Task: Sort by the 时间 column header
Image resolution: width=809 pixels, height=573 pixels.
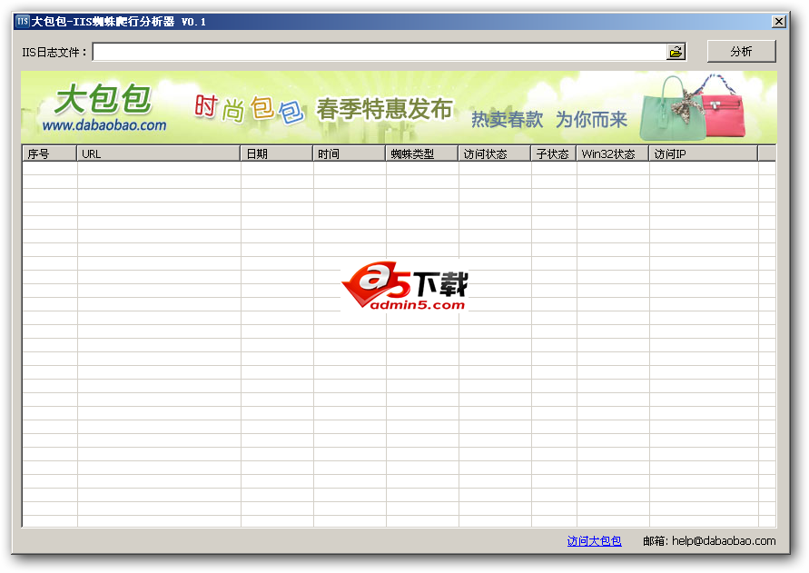Action: coord(350,153)
